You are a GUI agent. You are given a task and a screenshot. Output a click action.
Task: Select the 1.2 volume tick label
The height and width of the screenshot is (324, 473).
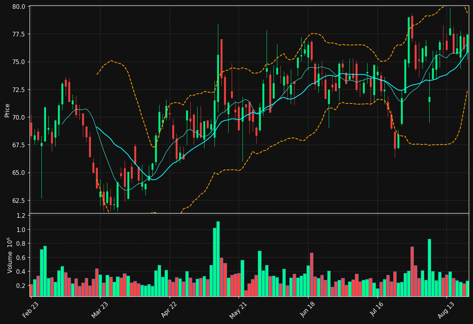pos(21,215)
